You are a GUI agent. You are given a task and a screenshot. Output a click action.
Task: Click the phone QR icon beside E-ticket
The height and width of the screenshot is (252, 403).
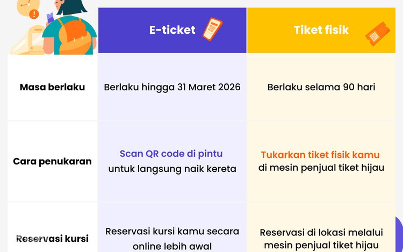pyautogui.click(x=212, y=28)
